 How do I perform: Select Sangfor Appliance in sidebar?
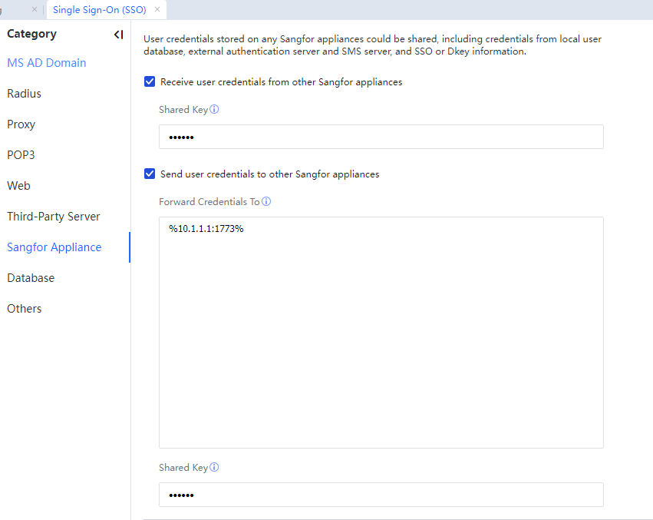54,247
